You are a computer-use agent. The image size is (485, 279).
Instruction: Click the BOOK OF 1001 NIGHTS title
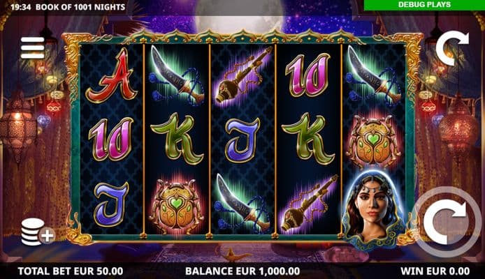[x=80, y=7]
